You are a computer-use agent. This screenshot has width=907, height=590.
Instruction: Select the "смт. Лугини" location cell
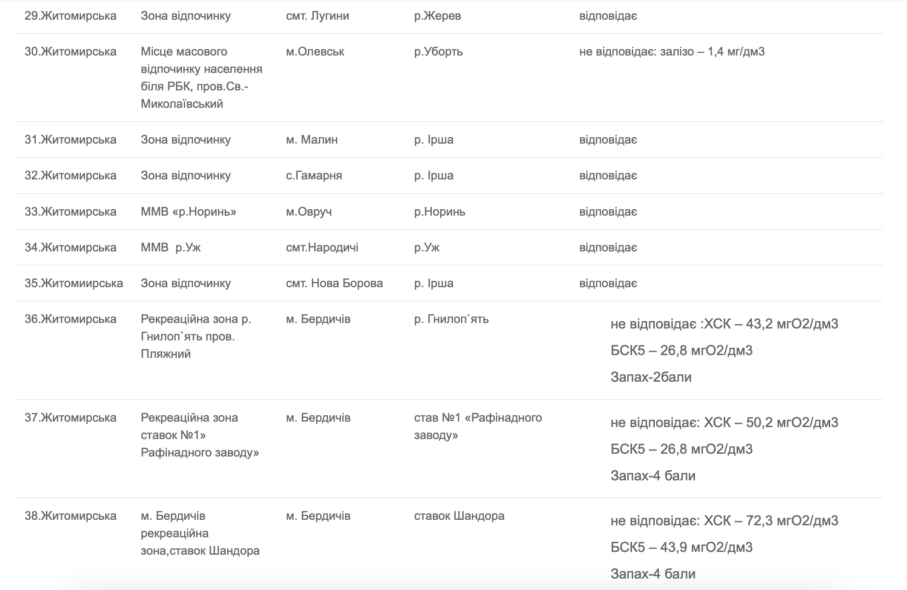(x=317, y=16)
